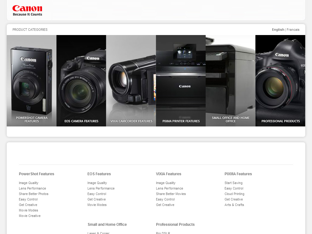Click Image Quality under EOS Features
Viewport: 312px width, 234px height.
tap(97, 183)
